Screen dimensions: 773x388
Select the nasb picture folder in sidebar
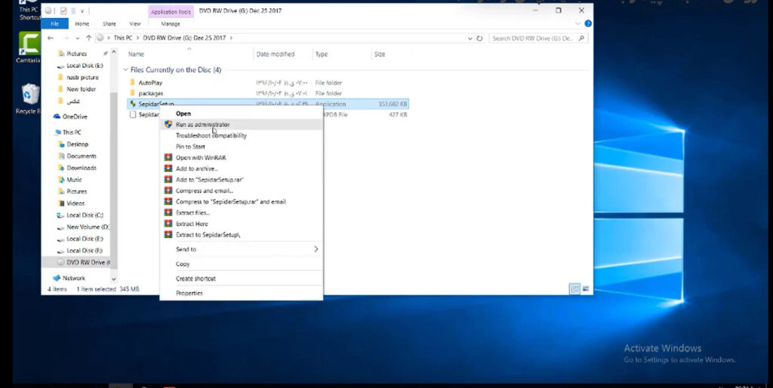[82, 77]
